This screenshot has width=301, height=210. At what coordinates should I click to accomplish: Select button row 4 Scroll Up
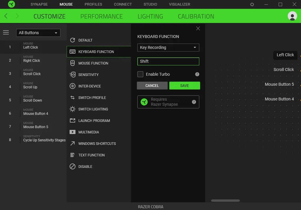click(x=33, y=87)
